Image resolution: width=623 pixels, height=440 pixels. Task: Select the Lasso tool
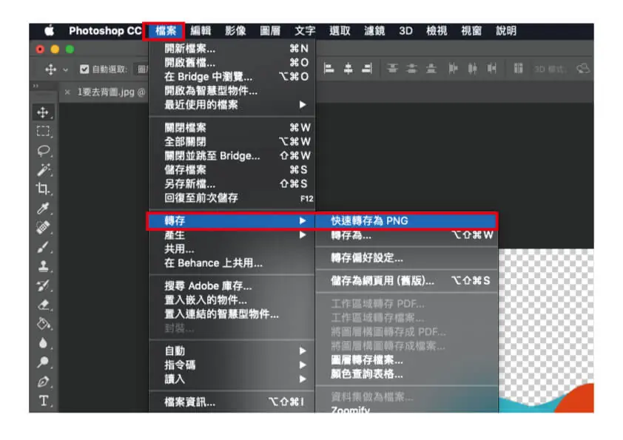(x=43, y=151)
